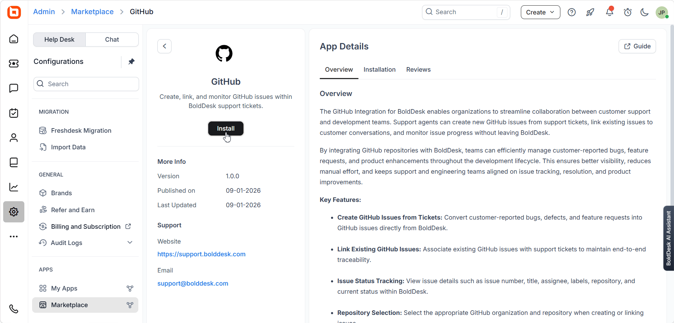
Task: Open the Reviews tab
Action: [x=419, y=70]
